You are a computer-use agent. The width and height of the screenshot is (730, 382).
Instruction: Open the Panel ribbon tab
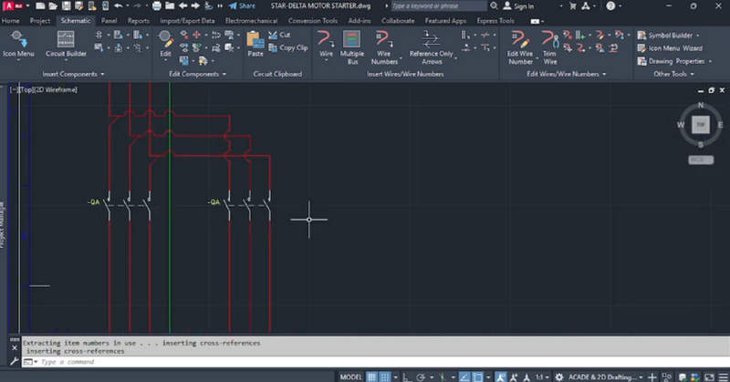tap(109, 21)
